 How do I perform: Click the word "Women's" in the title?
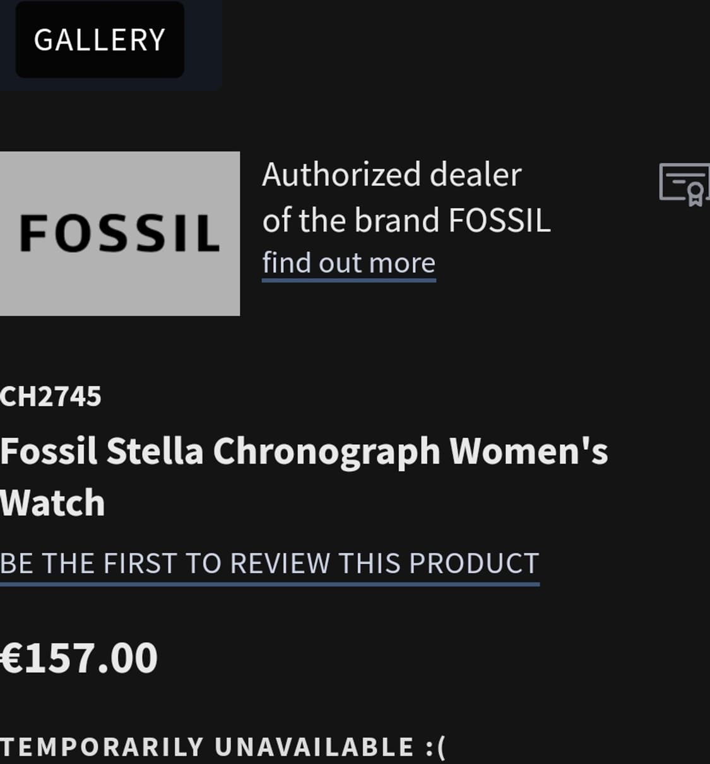[x=528, y=452]
